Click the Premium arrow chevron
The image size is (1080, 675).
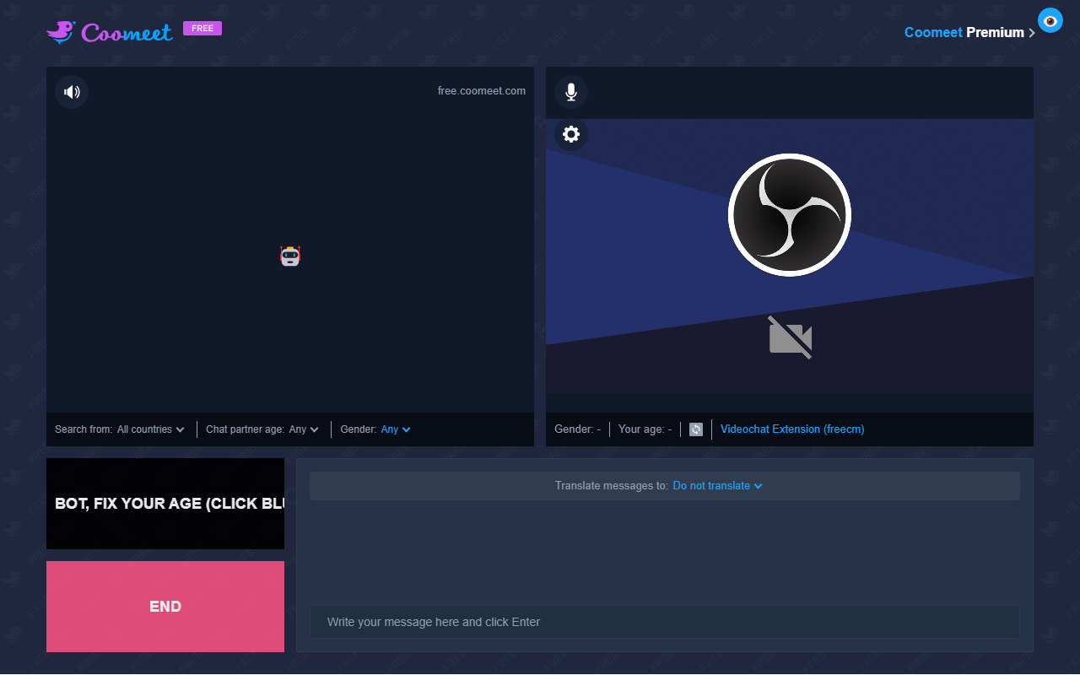tap(1032, 33)
